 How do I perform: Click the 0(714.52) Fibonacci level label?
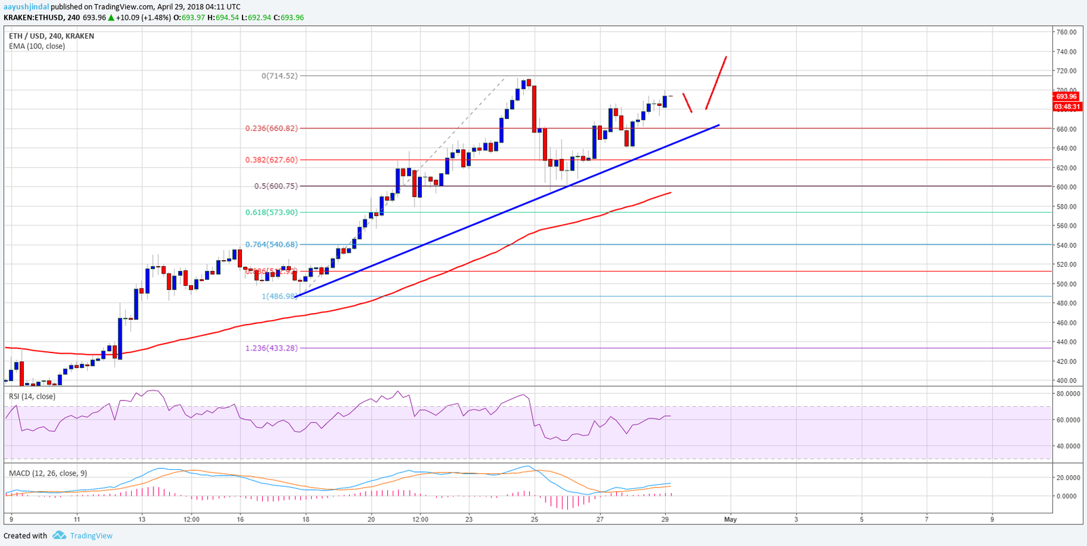click(x=279, y=76)
